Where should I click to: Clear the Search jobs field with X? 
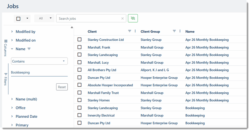[123, 18]
